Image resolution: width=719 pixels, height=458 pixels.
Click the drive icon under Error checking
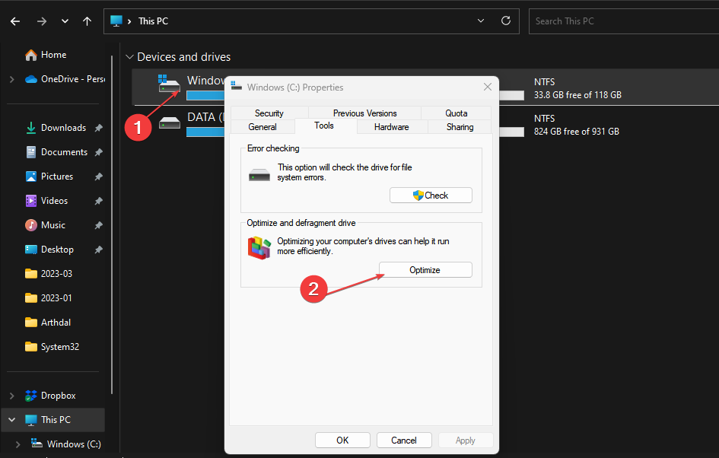(x=259, y=175)
